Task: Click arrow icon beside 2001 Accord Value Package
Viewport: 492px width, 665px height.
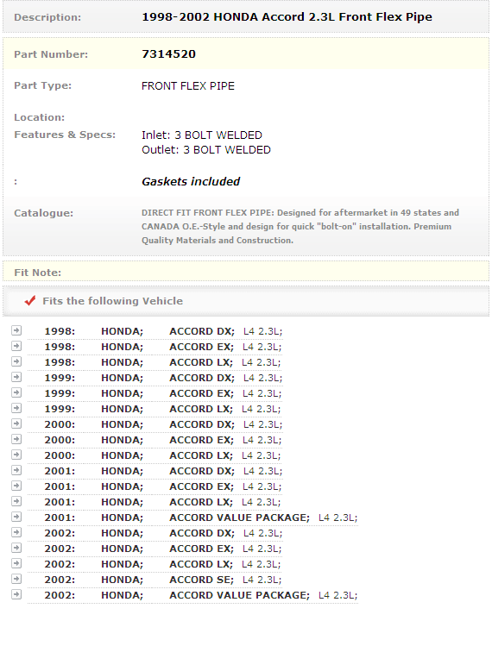Action: click(x=16, y=517)
